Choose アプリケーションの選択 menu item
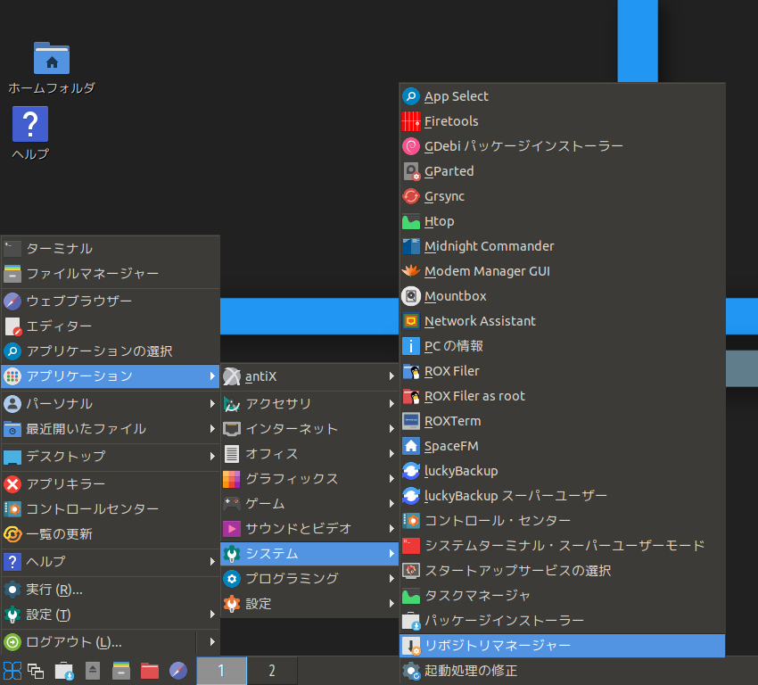758x685 pixels. [x=111, y=351]
